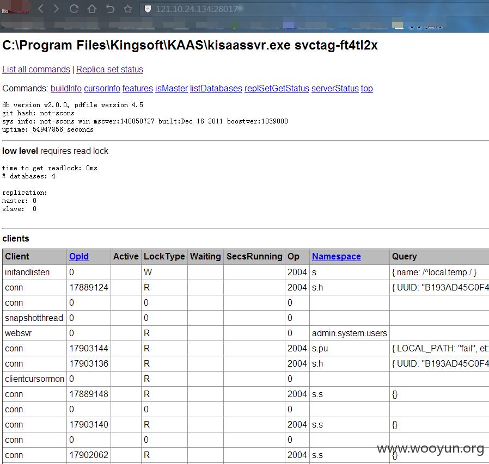Click OpId value 17903144
Viewport: 489px width, 464px height.
(x=89, y=348)
